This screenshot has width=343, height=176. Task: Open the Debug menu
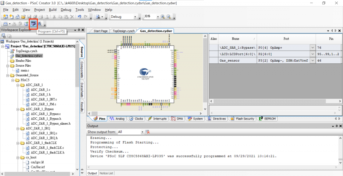[66, 10]
